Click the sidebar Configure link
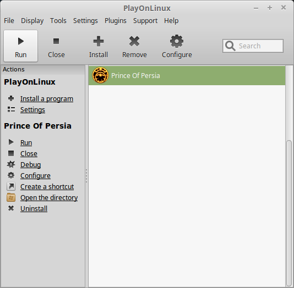The height and width of the screenshot is (288, 294). (x=35, y=175)
